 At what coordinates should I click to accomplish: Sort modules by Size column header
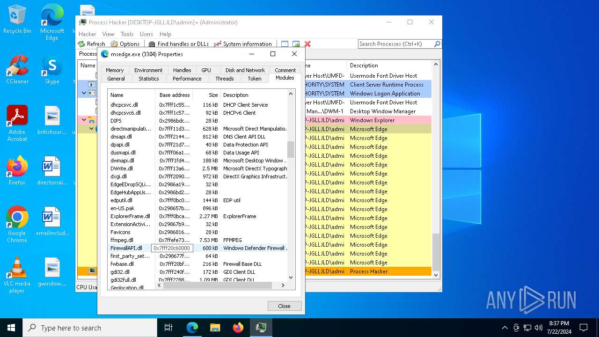(x=207, y=95)
